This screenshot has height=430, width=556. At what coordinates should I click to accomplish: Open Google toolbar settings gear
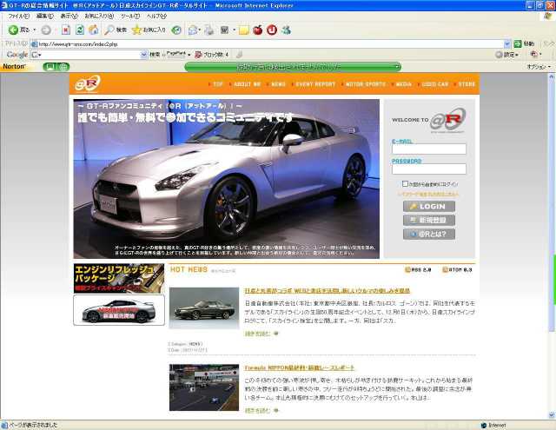[x=506, y=55]
